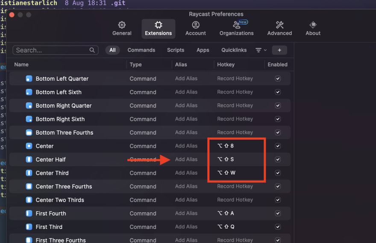
Task: Disable the Bottom Right Quarter command
Action: point(278,105)
